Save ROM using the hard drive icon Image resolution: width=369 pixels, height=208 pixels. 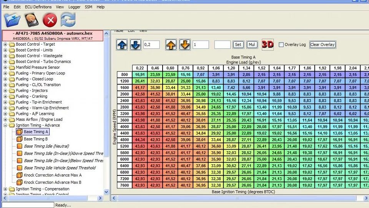(x=31, y=20)
